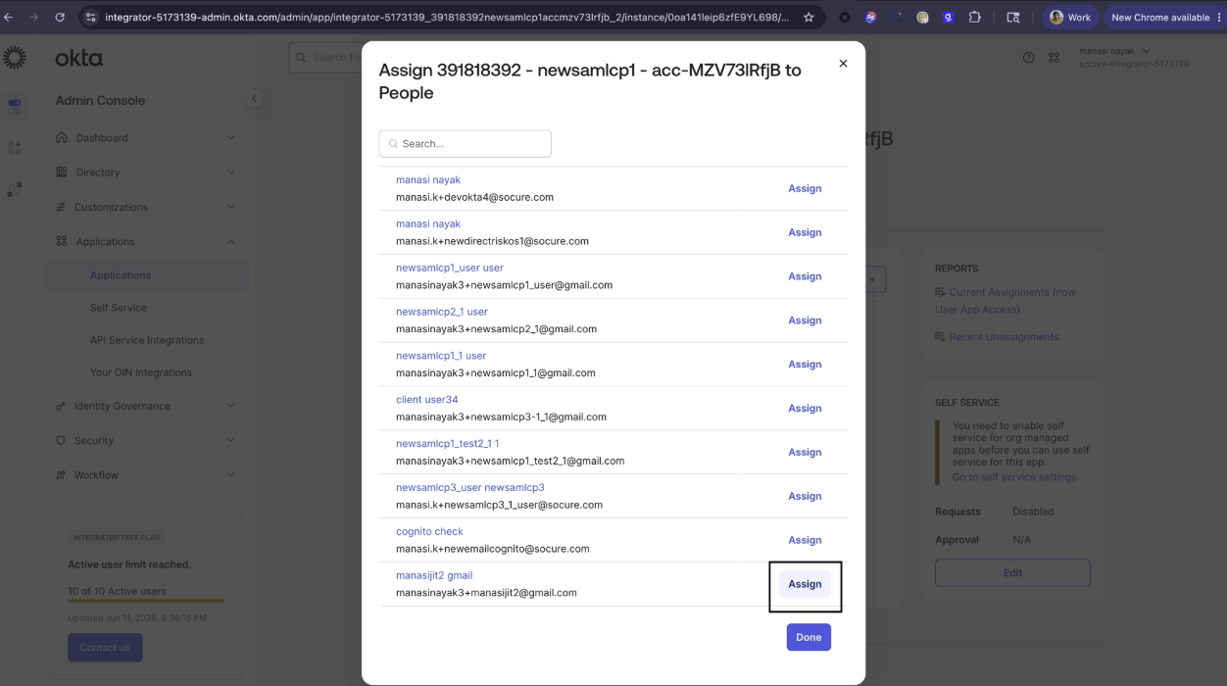Expand the Security menu chevron
Viewport: 1227px width, 686px height.
[230, 441]
